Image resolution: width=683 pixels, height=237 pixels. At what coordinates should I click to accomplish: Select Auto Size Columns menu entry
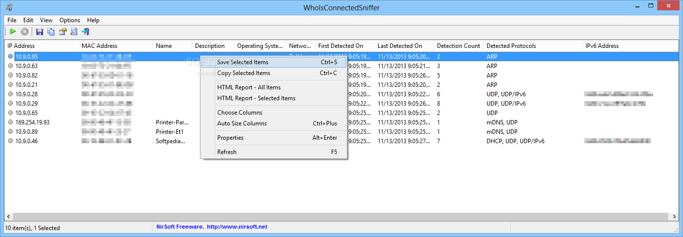click(x=274, y=123)
